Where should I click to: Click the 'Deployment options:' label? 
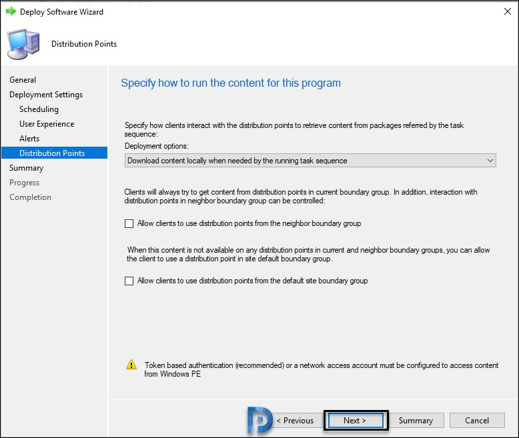(157, 146)
